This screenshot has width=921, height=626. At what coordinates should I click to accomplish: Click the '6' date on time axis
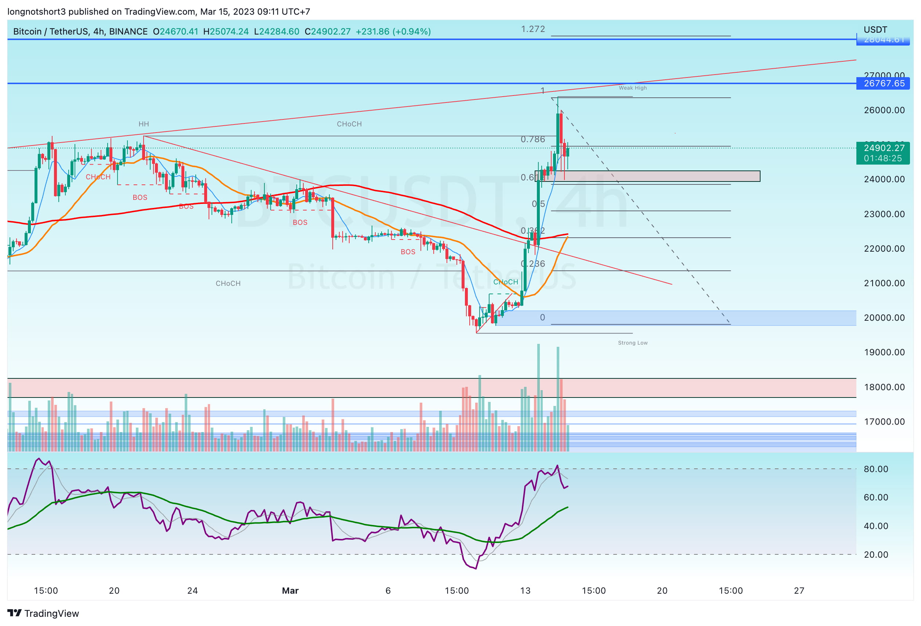click(x=388, y=591)
